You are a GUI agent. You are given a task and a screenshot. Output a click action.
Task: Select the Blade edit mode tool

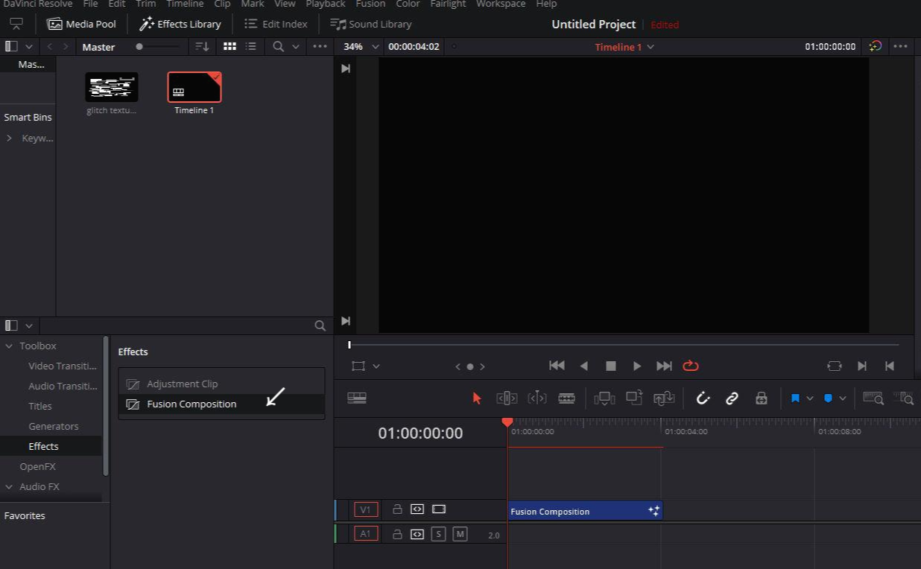click(566, 398)
